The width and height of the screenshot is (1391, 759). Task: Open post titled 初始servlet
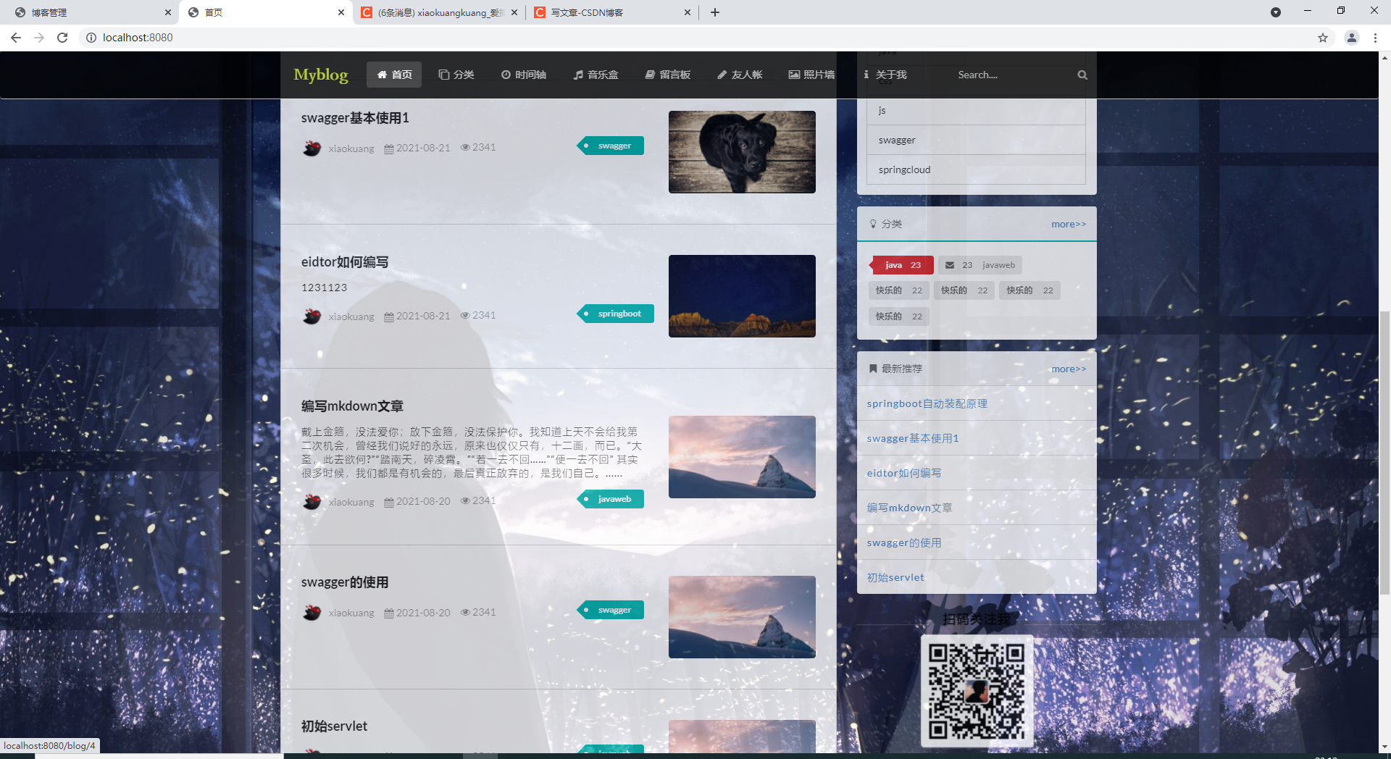tap(334, 726)
